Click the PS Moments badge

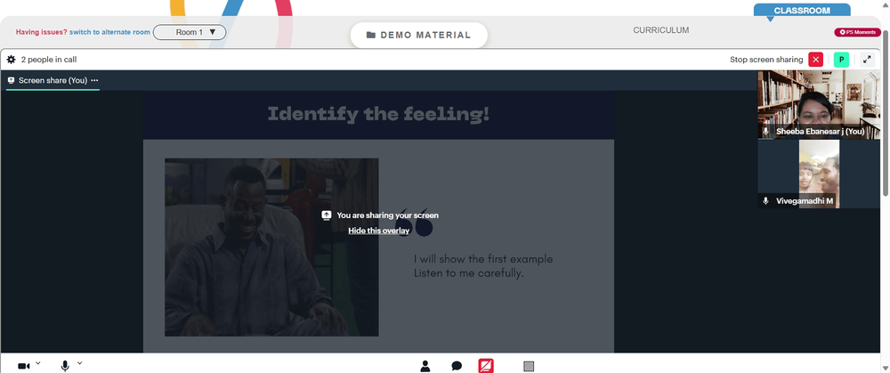click(x=857, y=32)
